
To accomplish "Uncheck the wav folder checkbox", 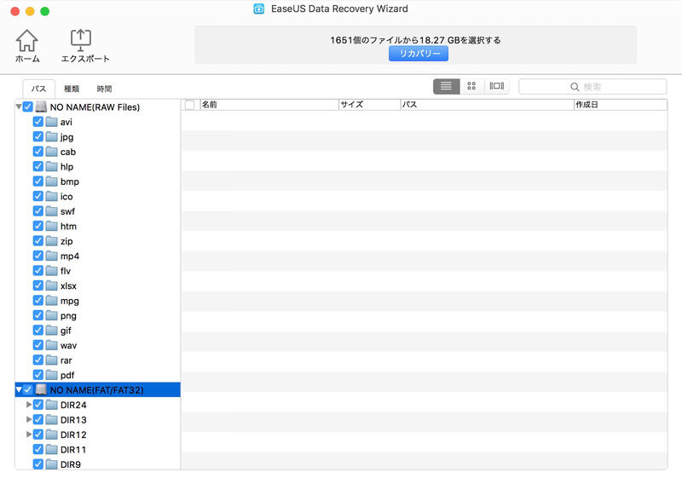I will pyautogui.click(x=38, y=345).
